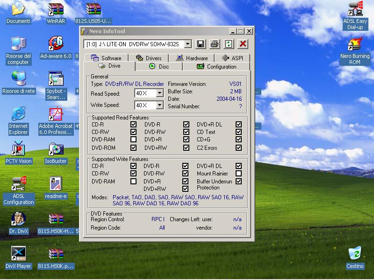Image resolution: width=374 pixels, height=280 pixels.
Task: Toggle the CD Text checkbox
Action: [x=238, y=132]
